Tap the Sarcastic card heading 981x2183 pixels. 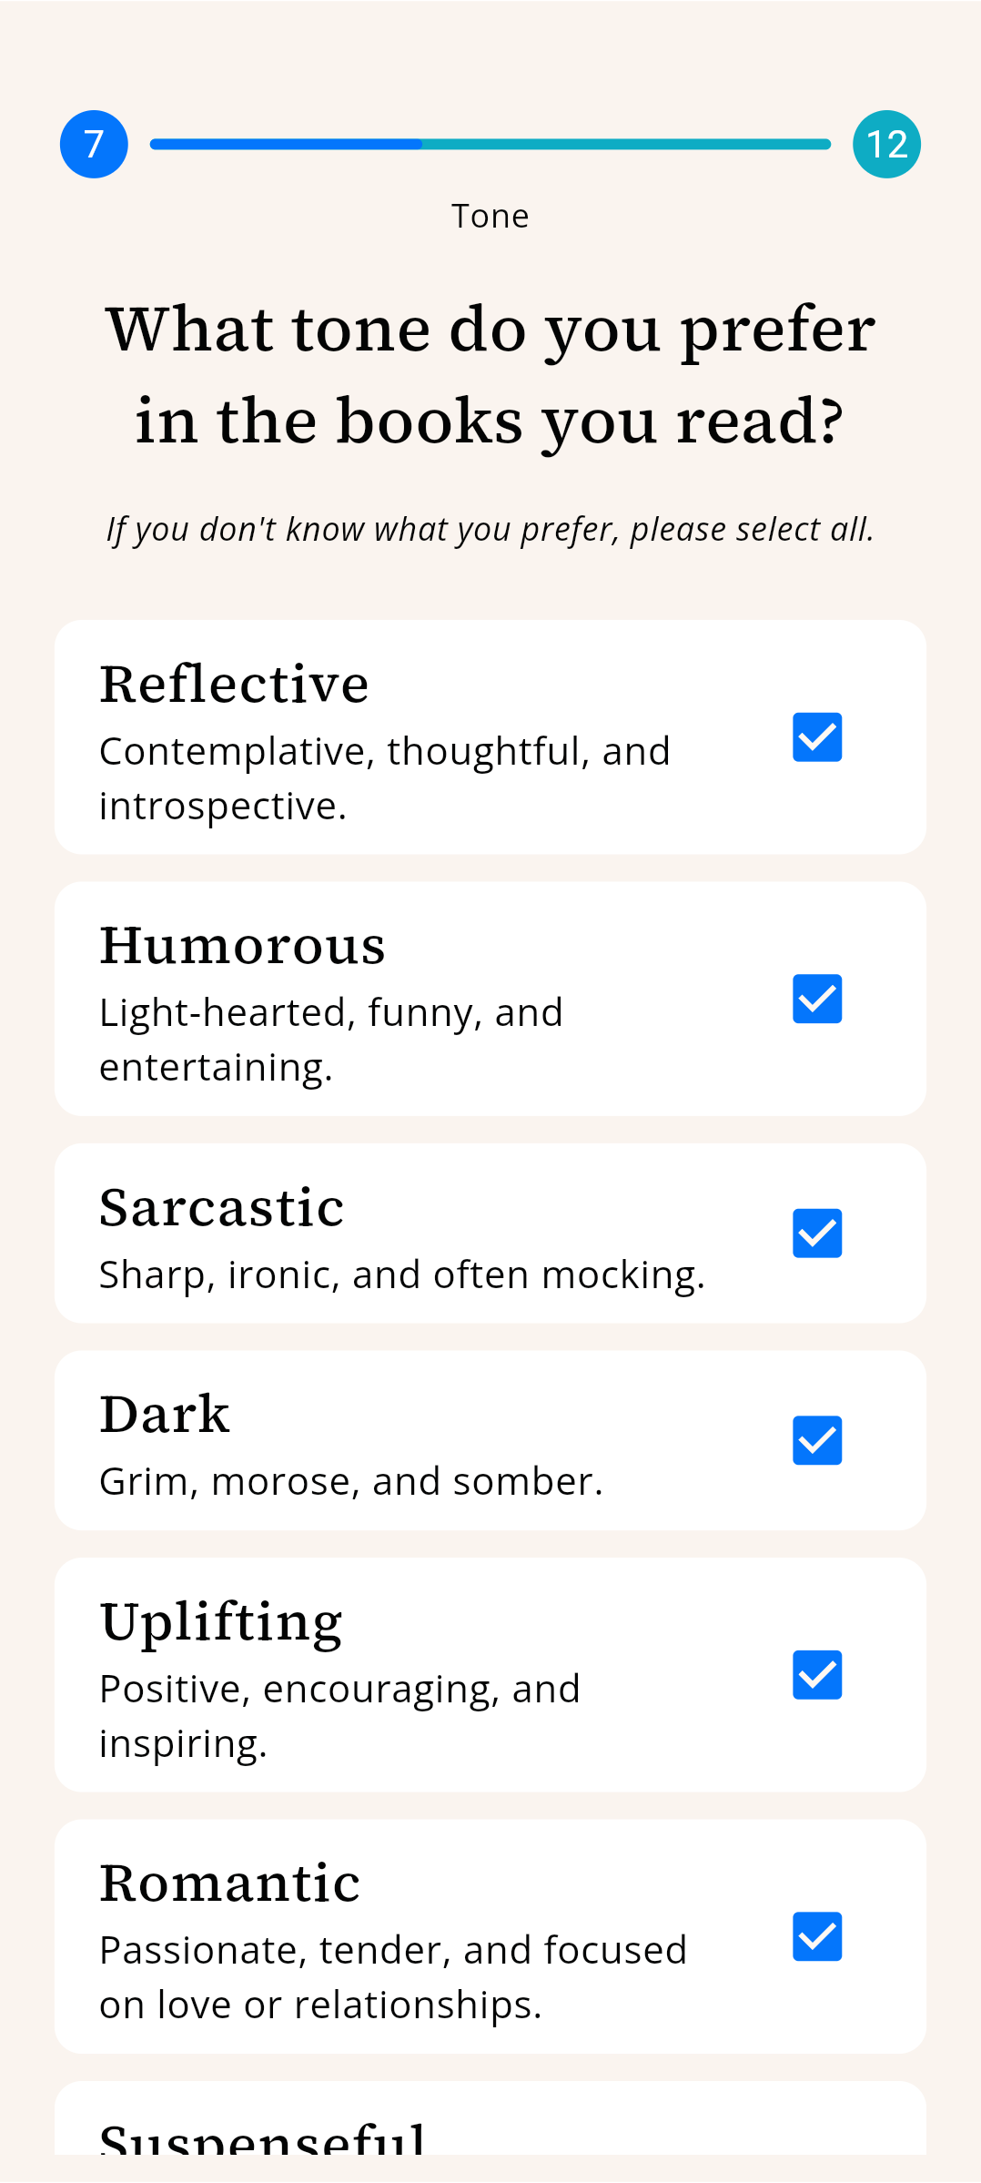[x=221, y=1208]
